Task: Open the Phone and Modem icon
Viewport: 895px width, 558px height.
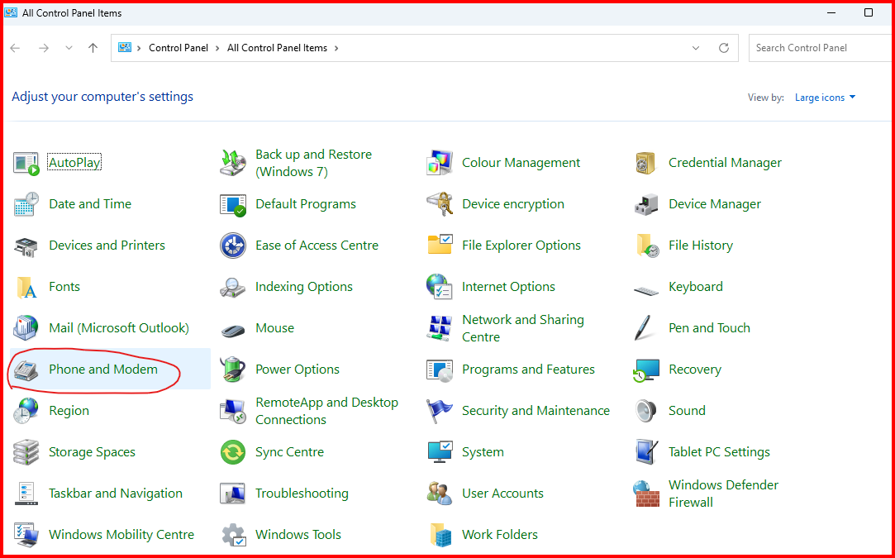Action: 26,370
